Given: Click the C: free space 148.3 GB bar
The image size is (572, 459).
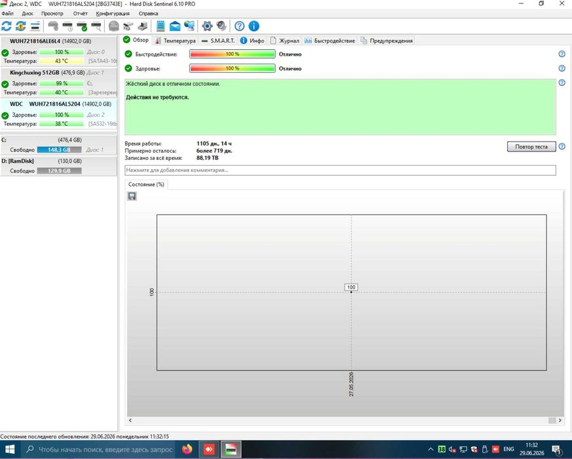Looking at the screenshot, I should 59,150.
